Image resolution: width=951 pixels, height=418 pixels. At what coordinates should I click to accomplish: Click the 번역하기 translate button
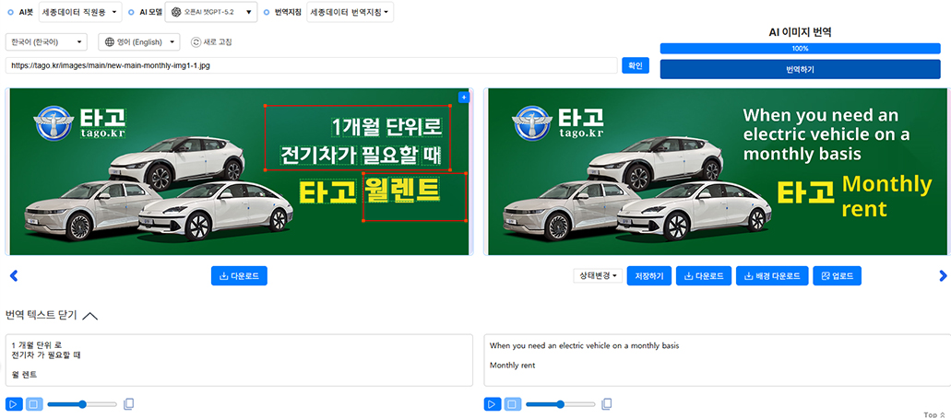[x=800, y=69]
